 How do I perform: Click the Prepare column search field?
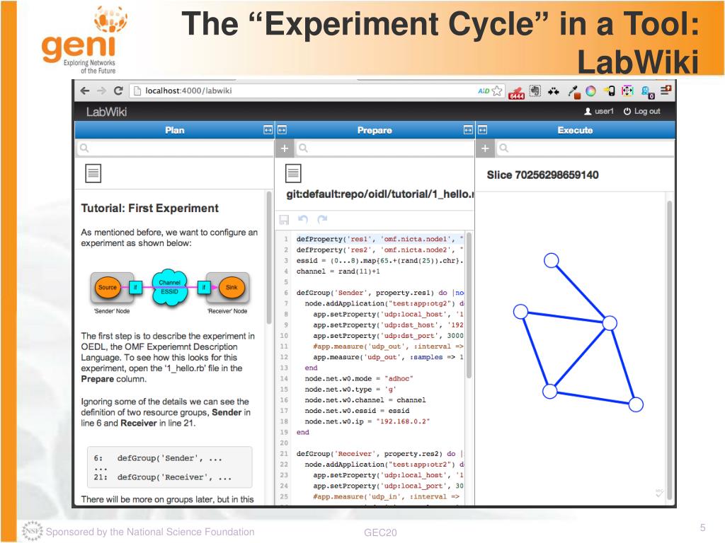[x=384, y=148]
